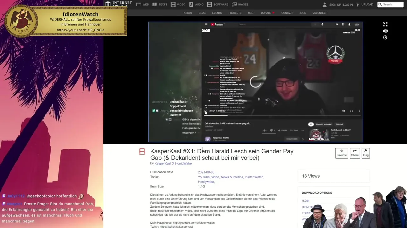Viewport: 407px width, 228px height.
Task: Open the Tainted Jacob video thumbnail
Action: point(319,135)
